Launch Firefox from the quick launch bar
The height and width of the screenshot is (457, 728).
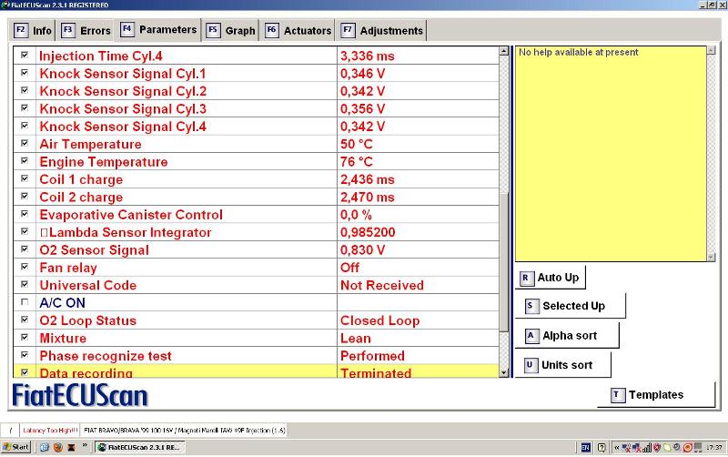tap(56, 448)
